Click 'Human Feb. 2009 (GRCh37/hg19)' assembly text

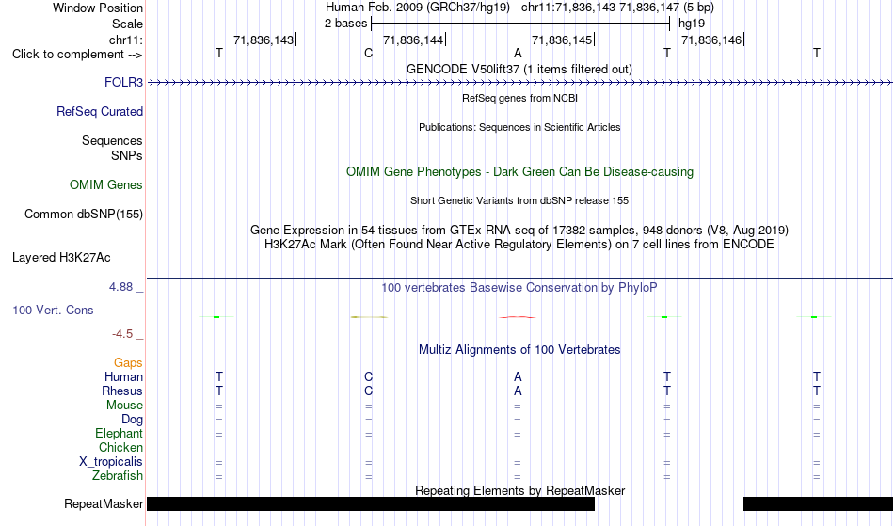click(418, 8)
